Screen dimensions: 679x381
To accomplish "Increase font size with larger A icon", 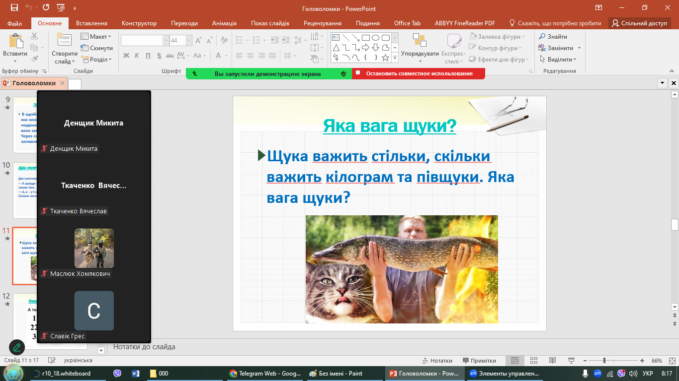I will 198,41.
